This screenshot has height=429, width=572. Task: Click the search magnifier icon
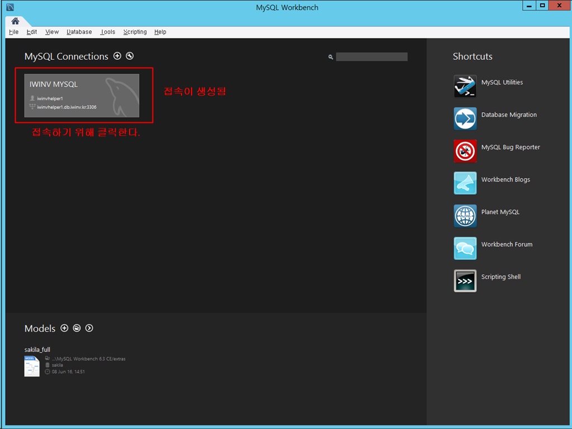[331, 57]
